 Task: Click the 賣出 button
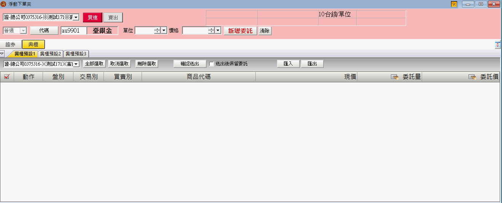pyautogui.click(x=113, y=17)
